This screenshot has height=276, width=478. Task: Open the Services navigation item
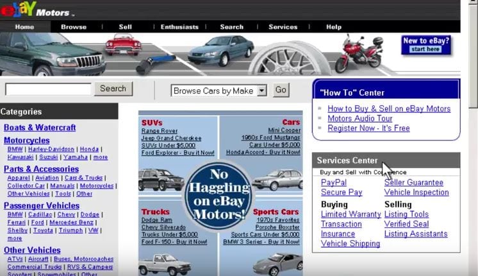283,27
